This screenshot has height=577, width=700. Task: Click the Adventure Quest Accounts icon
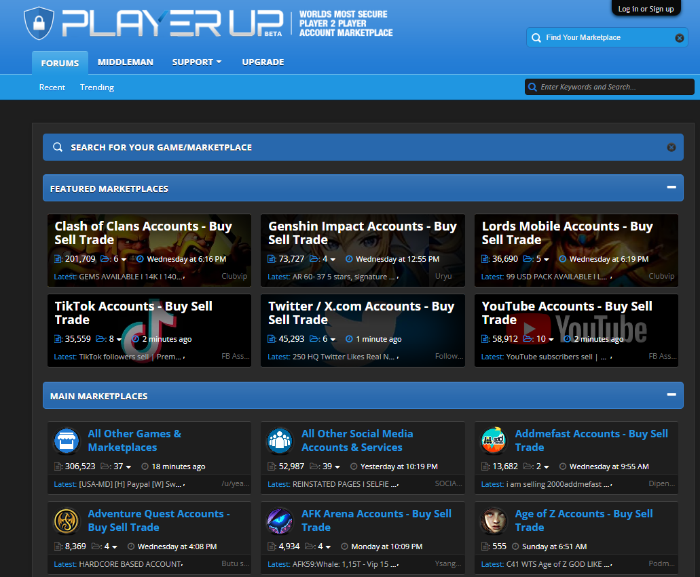click(x=67, y=521)
